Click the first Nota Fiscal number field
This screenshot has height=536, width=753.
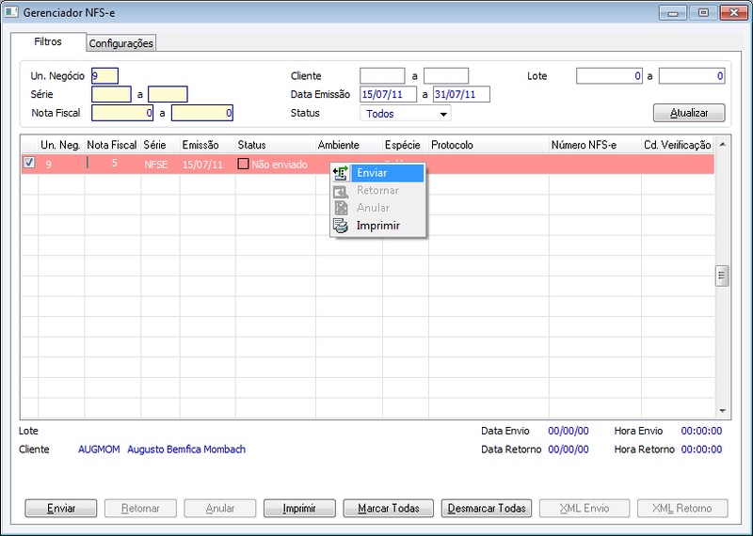pyautogui.click(x=122, y=113)
